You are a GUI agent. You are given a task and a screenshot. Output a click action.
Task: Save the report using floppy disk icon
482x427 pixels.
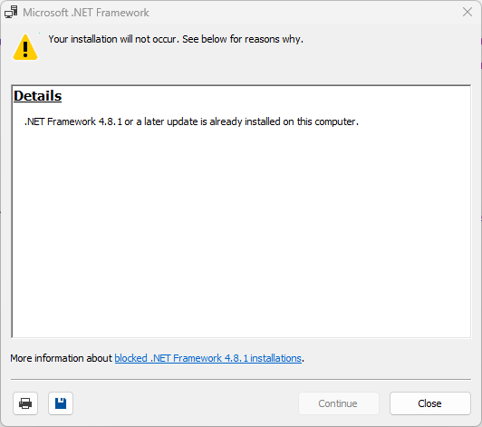coord(61,403)
